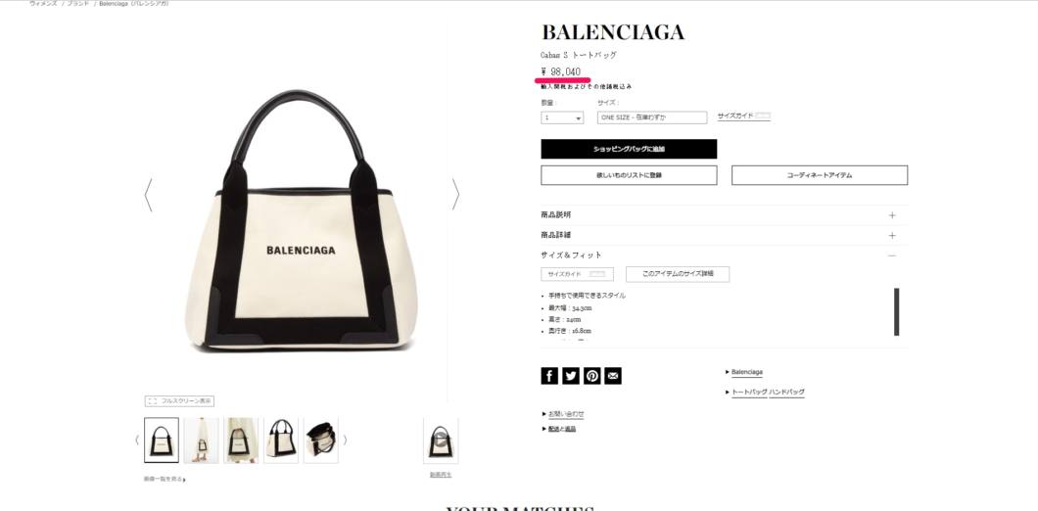The height and width of the screenshot is (511, 1038).
Task: Open the Balenciaga brand link
Action: 747,373
